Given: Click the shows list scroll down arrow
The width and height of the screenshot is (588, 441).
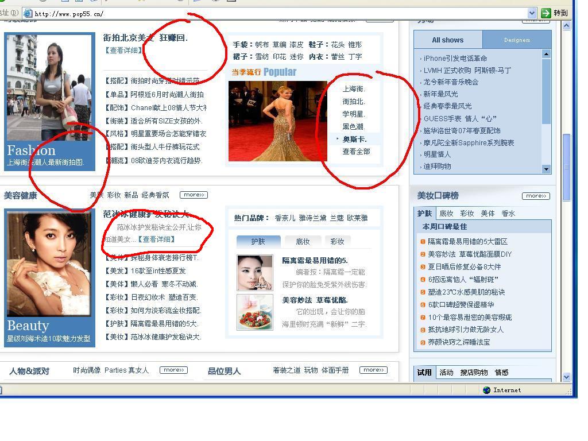Looking at the screenshot, I should (547, 169).
